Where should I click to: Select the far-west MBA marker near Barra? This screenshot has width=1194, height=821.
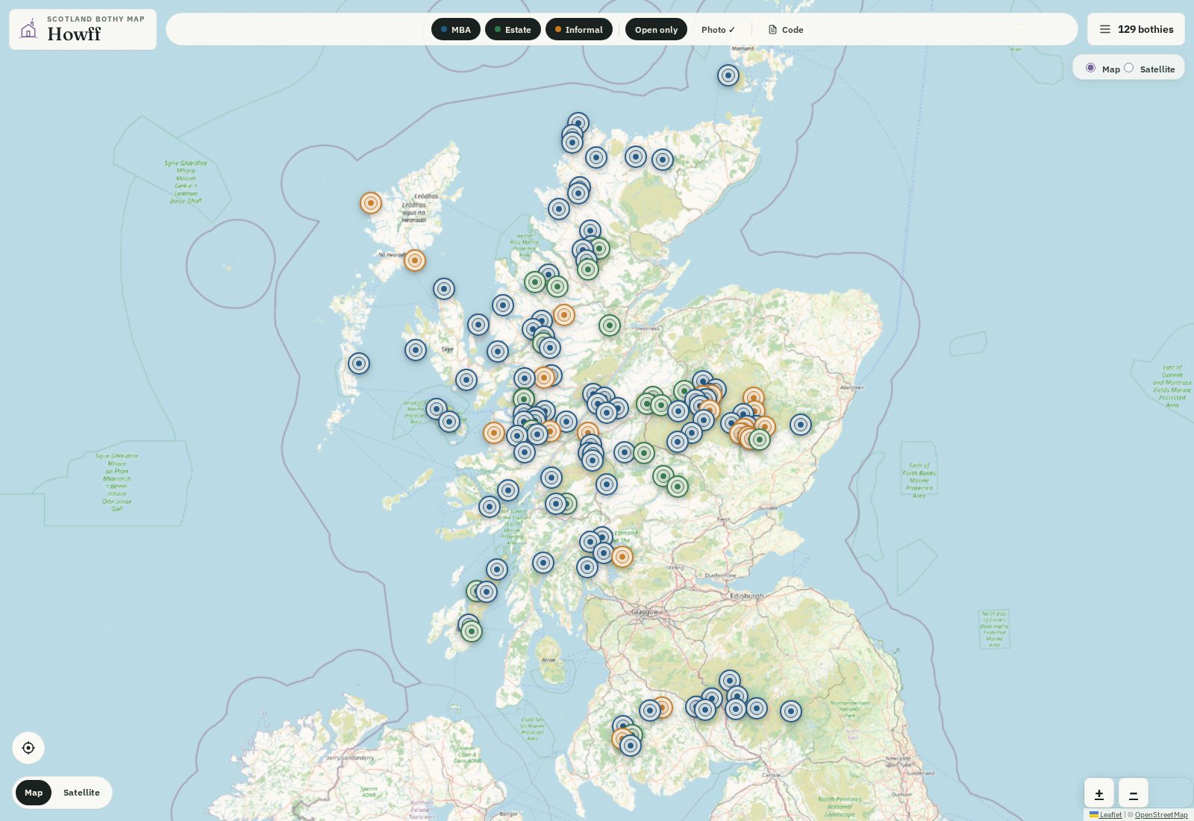click(x=359, y=363)
